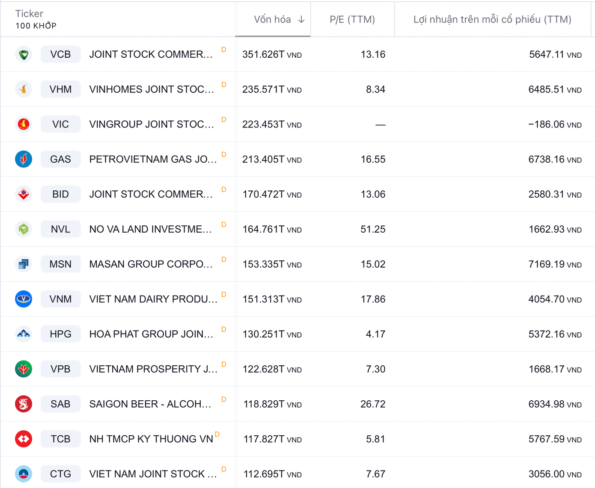
Task: Open the PetroVietnam GAS flame logo
Action: (x=24, y=159)
